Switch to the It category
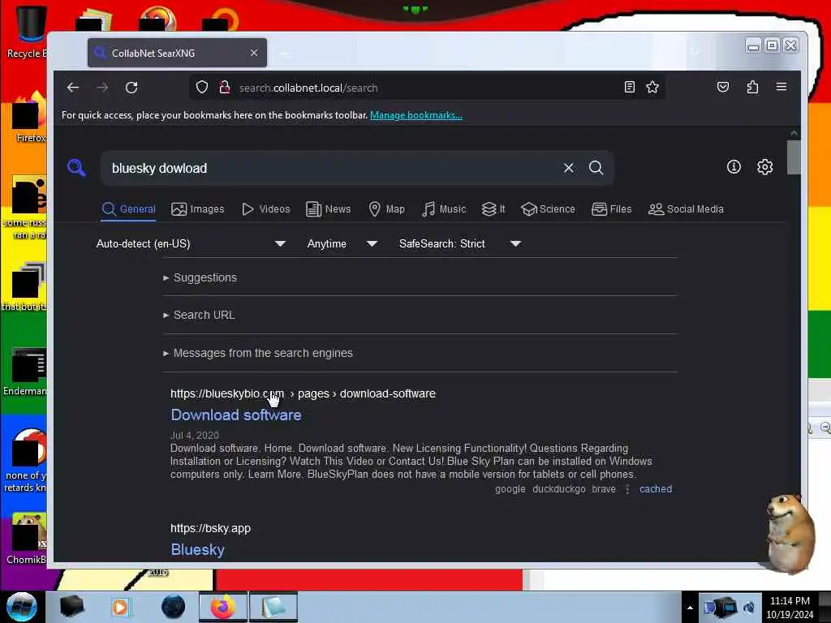The width and height of the screenshot is (831, 623). [493, 209]
